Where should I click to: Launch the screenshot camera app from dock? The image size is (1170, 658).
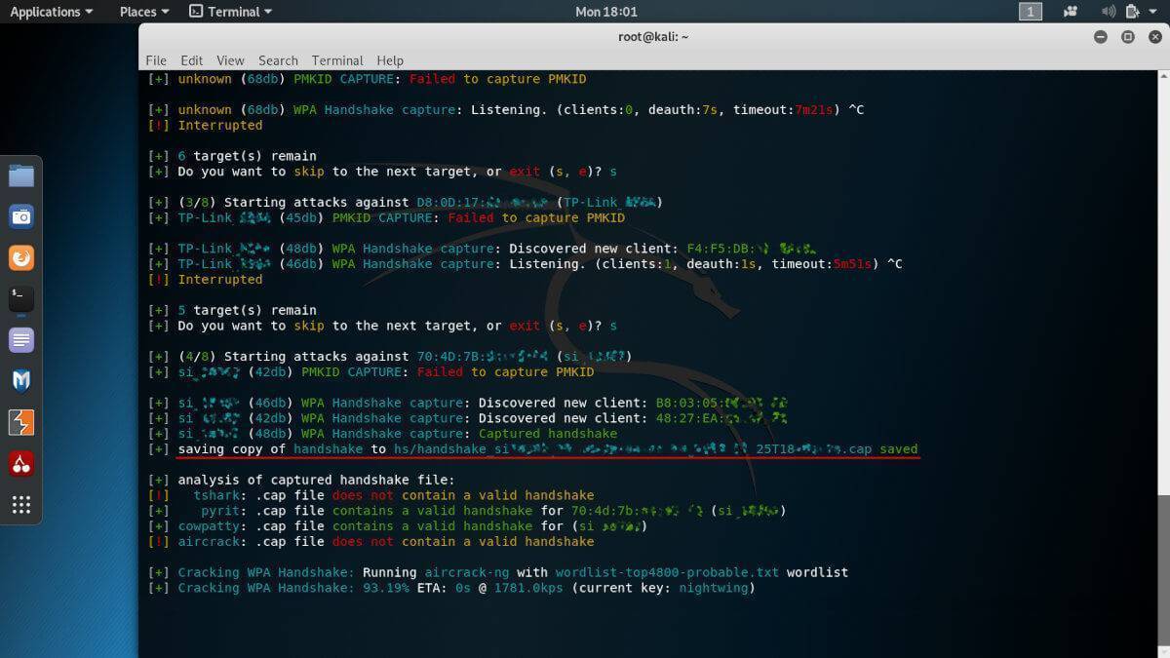[x=21, y=216]
